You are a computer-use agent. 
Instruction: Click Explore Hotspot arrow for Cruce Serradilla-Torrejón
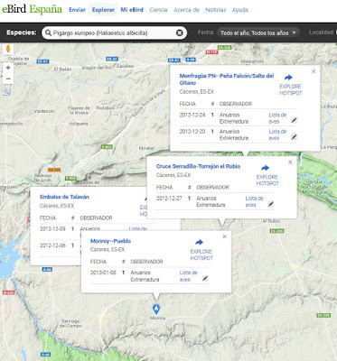(265, 168)
